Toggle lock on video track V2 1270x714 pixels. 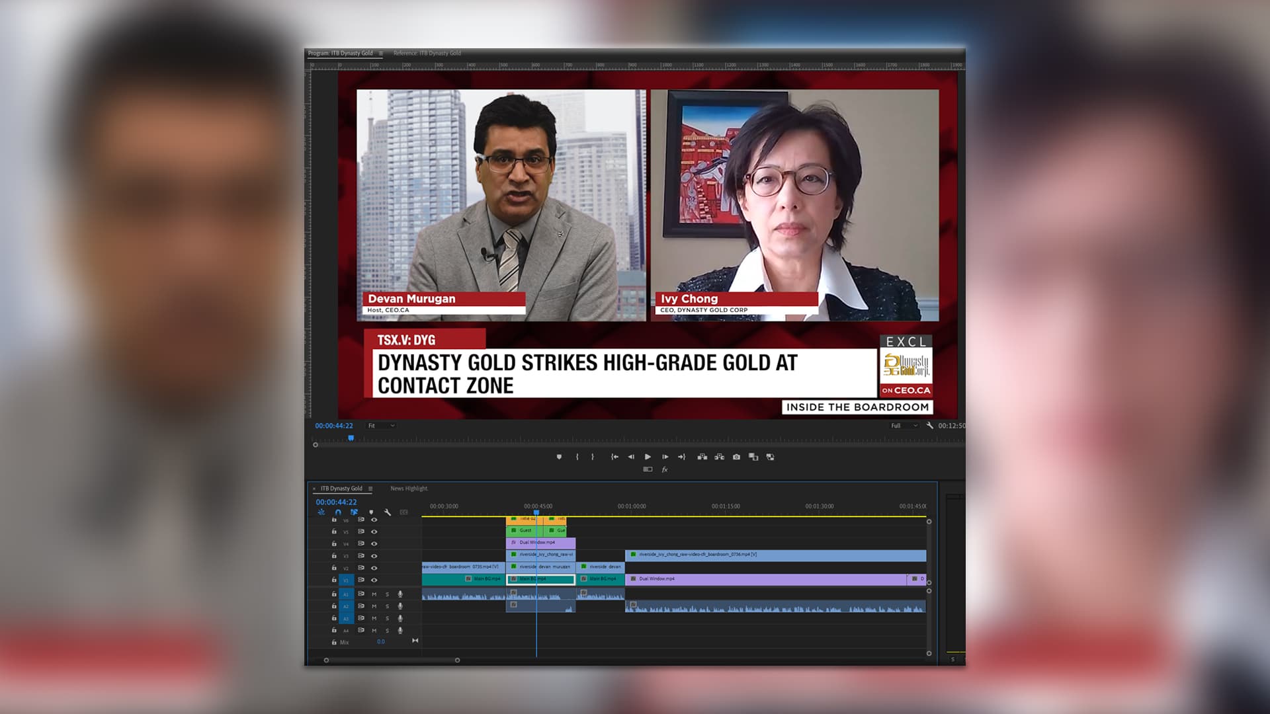(x=334, y=568)
